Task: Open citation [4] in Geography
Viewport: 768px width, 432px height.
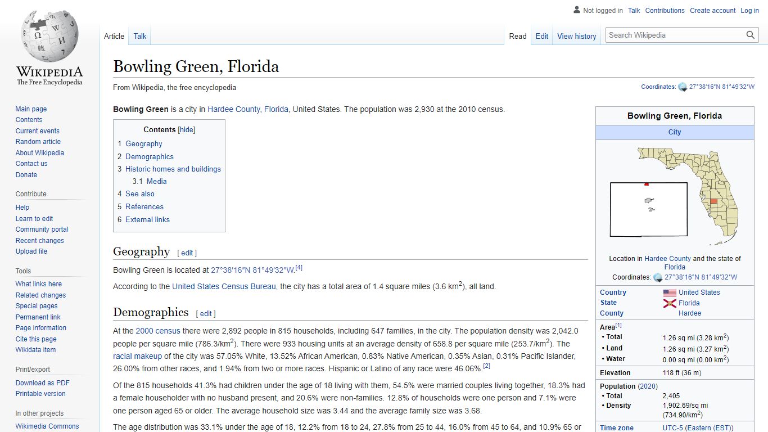Action: point(299,267)
